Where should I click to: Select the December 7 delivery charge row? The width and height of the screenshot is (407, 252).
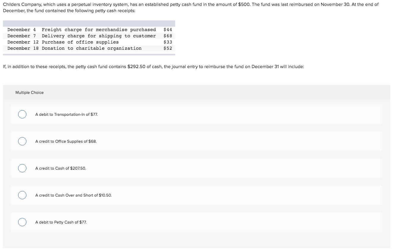pyautogui.click(x=89, y=36)
